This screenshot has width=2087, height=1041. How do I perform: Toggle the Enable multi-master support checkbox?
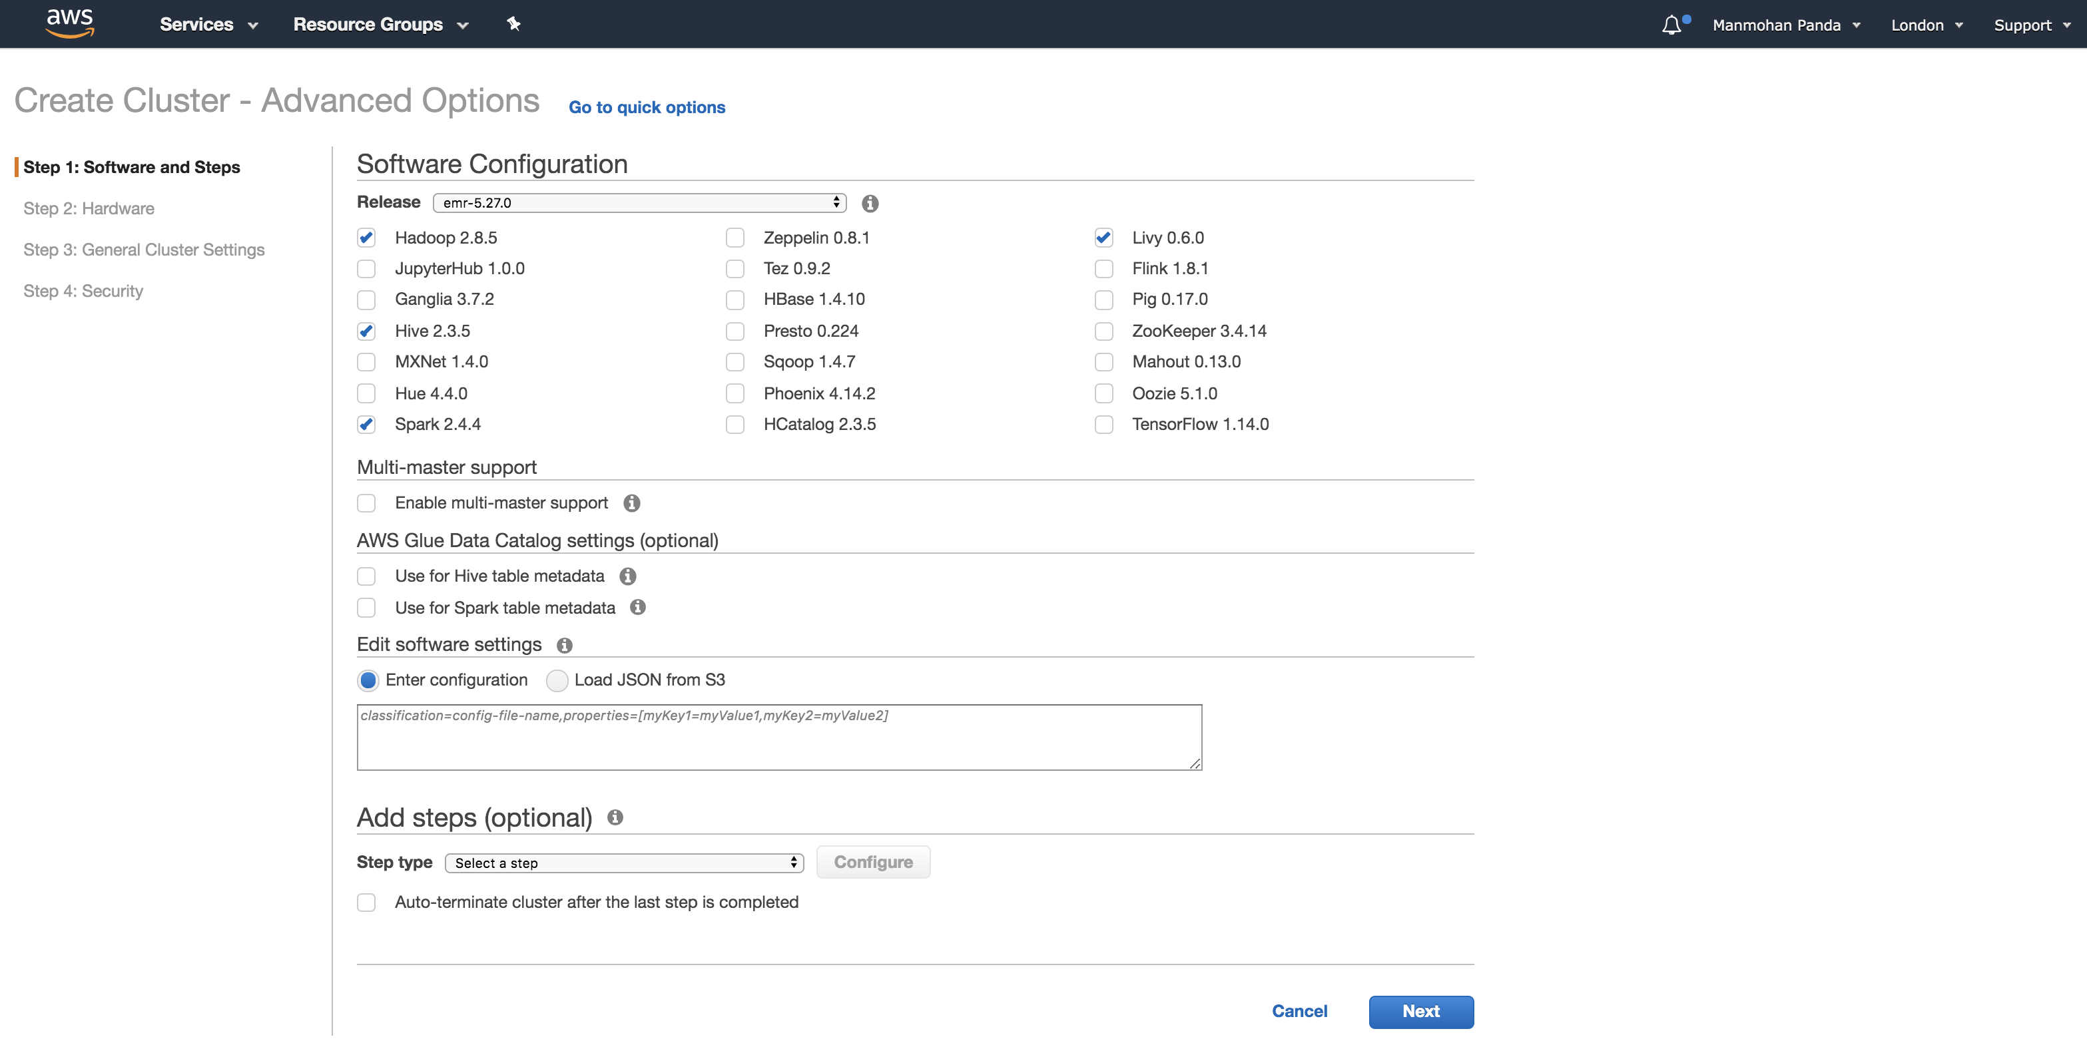pyautogui.click(x=368, y=502)
